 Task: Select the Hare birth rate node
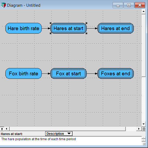tap(24, 28)
